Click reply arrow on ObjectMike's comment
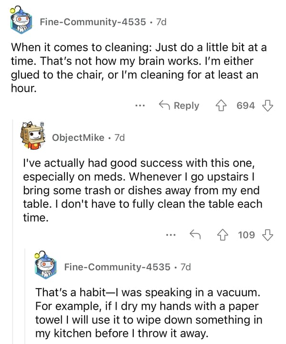 195,234
